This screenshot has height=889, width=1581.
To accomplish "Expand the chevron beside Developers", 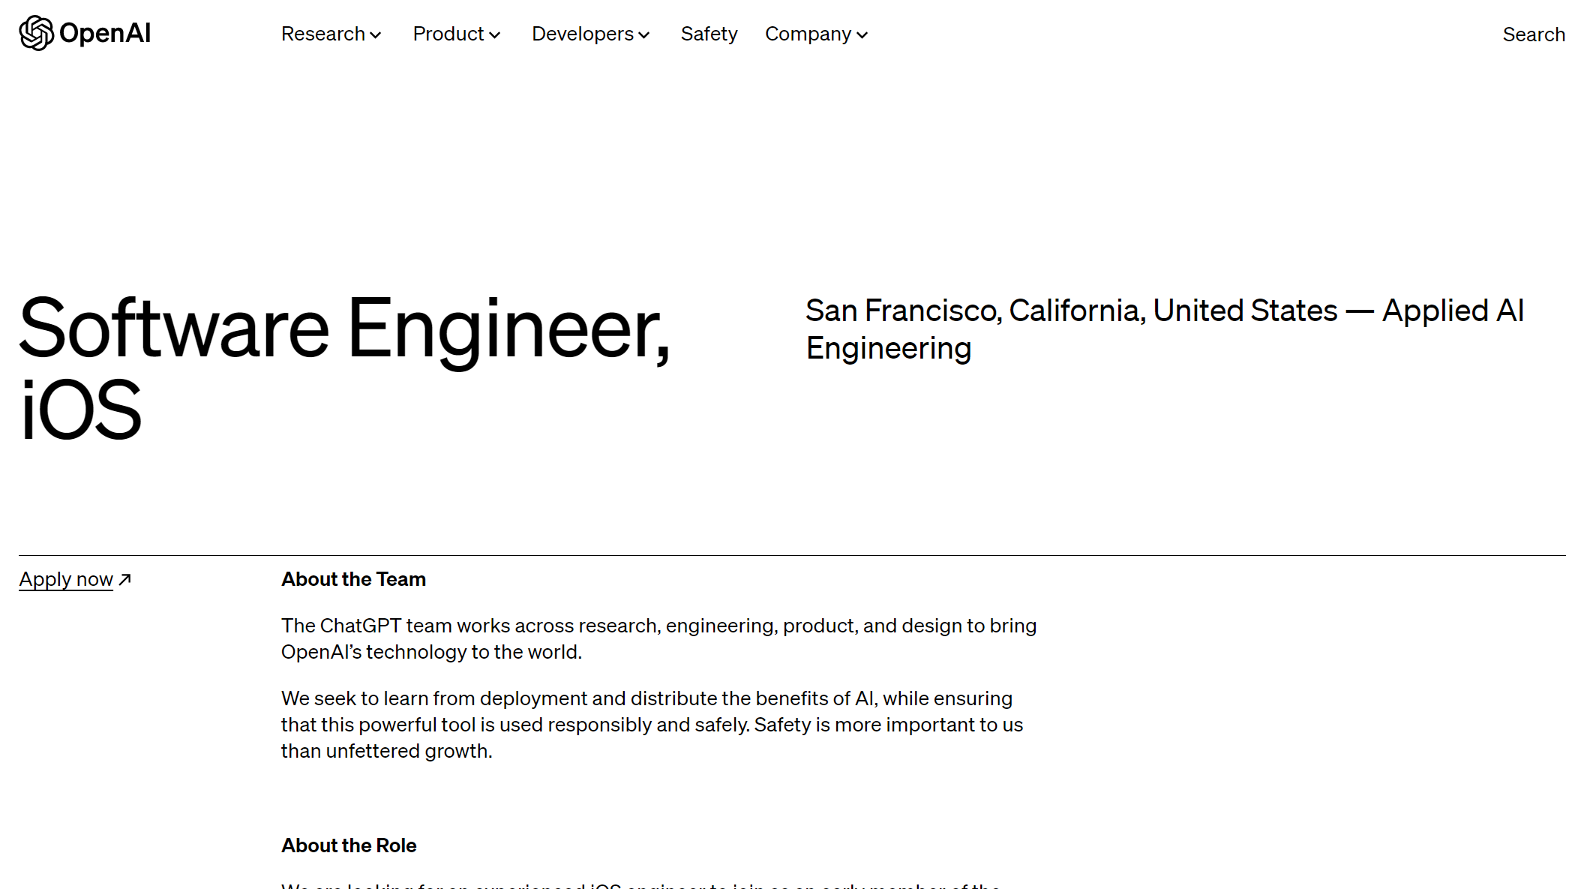I will click(644, 35).
